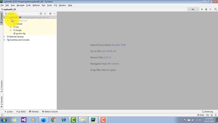This screenshot has height=123, width=218.
Task: Click the memory indicator at status bar end
Action: point(216,115)
